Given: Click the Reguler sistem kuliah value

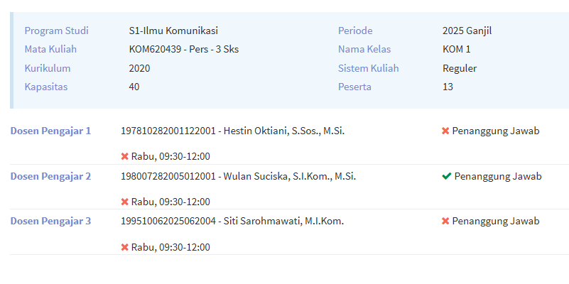Looking at the screenshot, I should 459,68.
